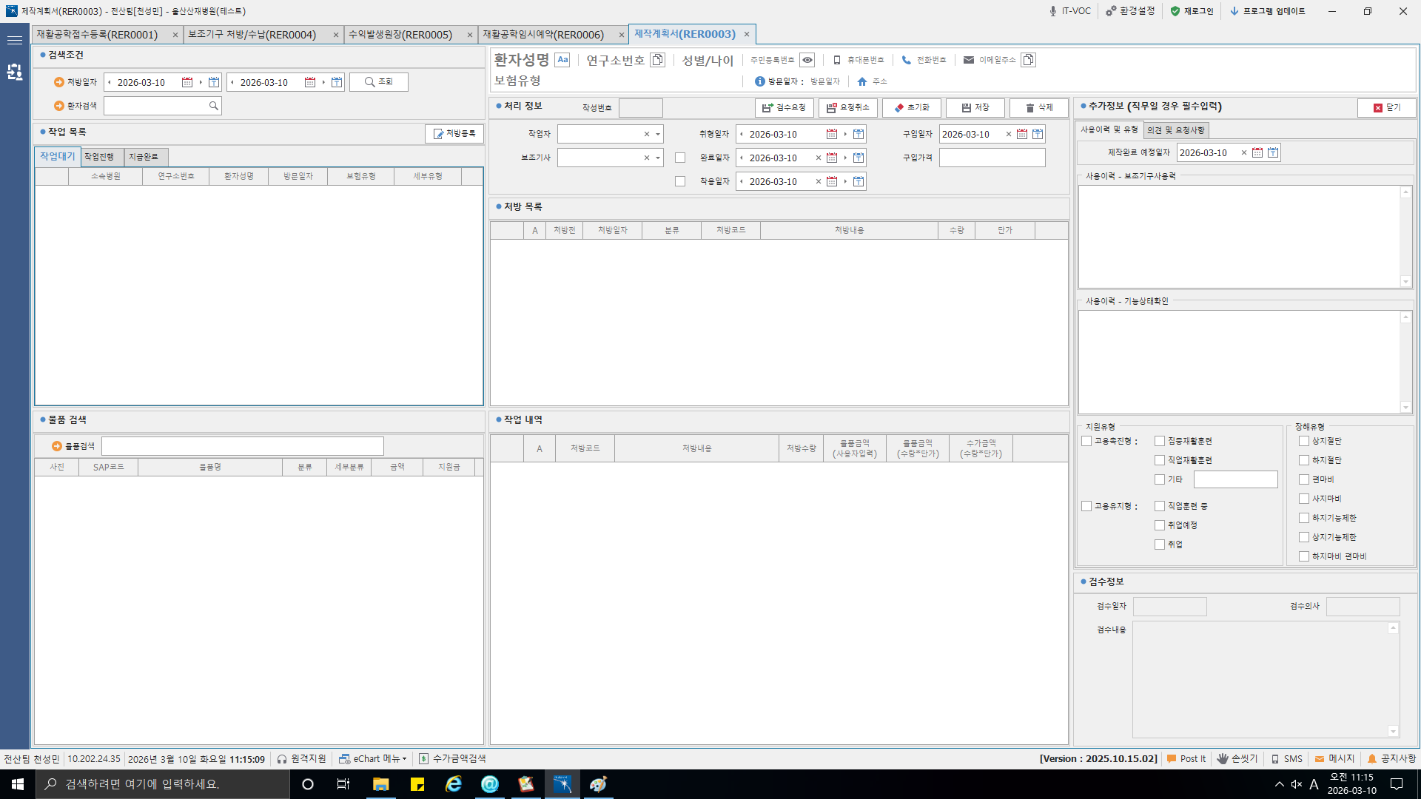Copy 연구소번호 with the copy icon
1421x799 pixels.
(x=657, y=60)
